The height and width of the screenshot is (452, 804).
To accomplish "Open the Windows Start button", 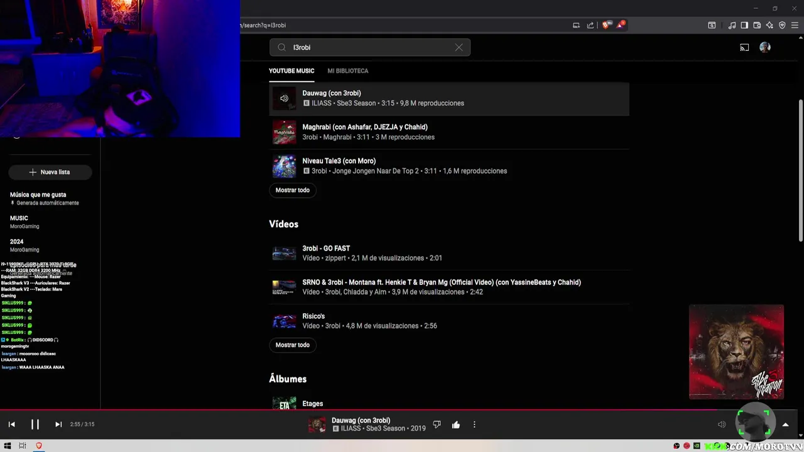I will [x=8, y=446].
